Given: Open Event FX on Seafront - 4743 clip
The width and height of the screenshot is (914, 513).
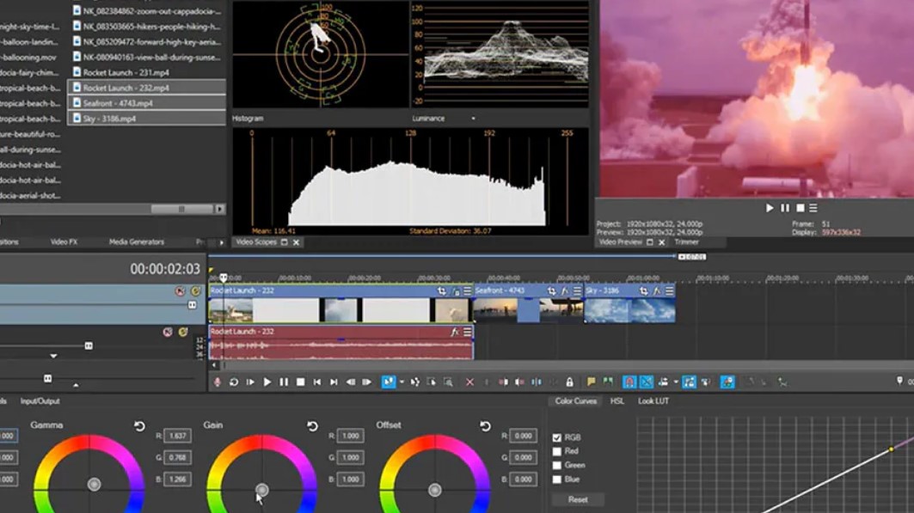Looking at the screenshot, I should click(565, 291).
